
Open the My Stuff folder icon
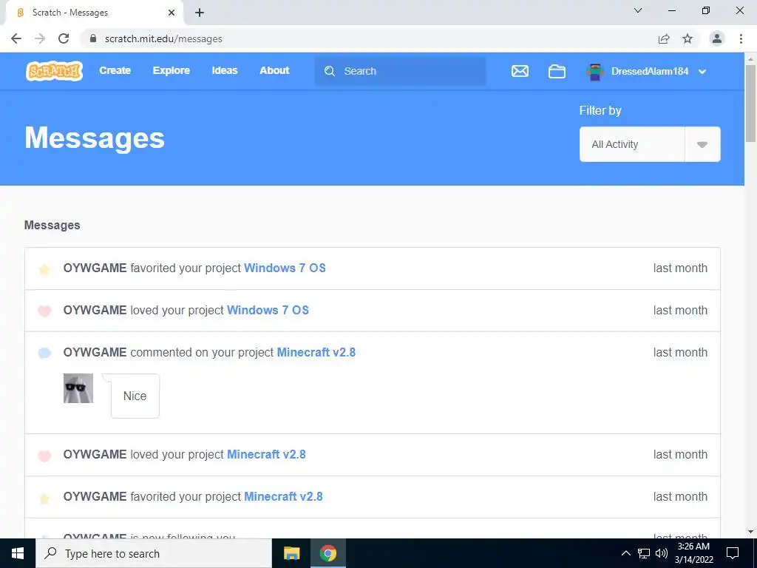[x=557, y=71]
